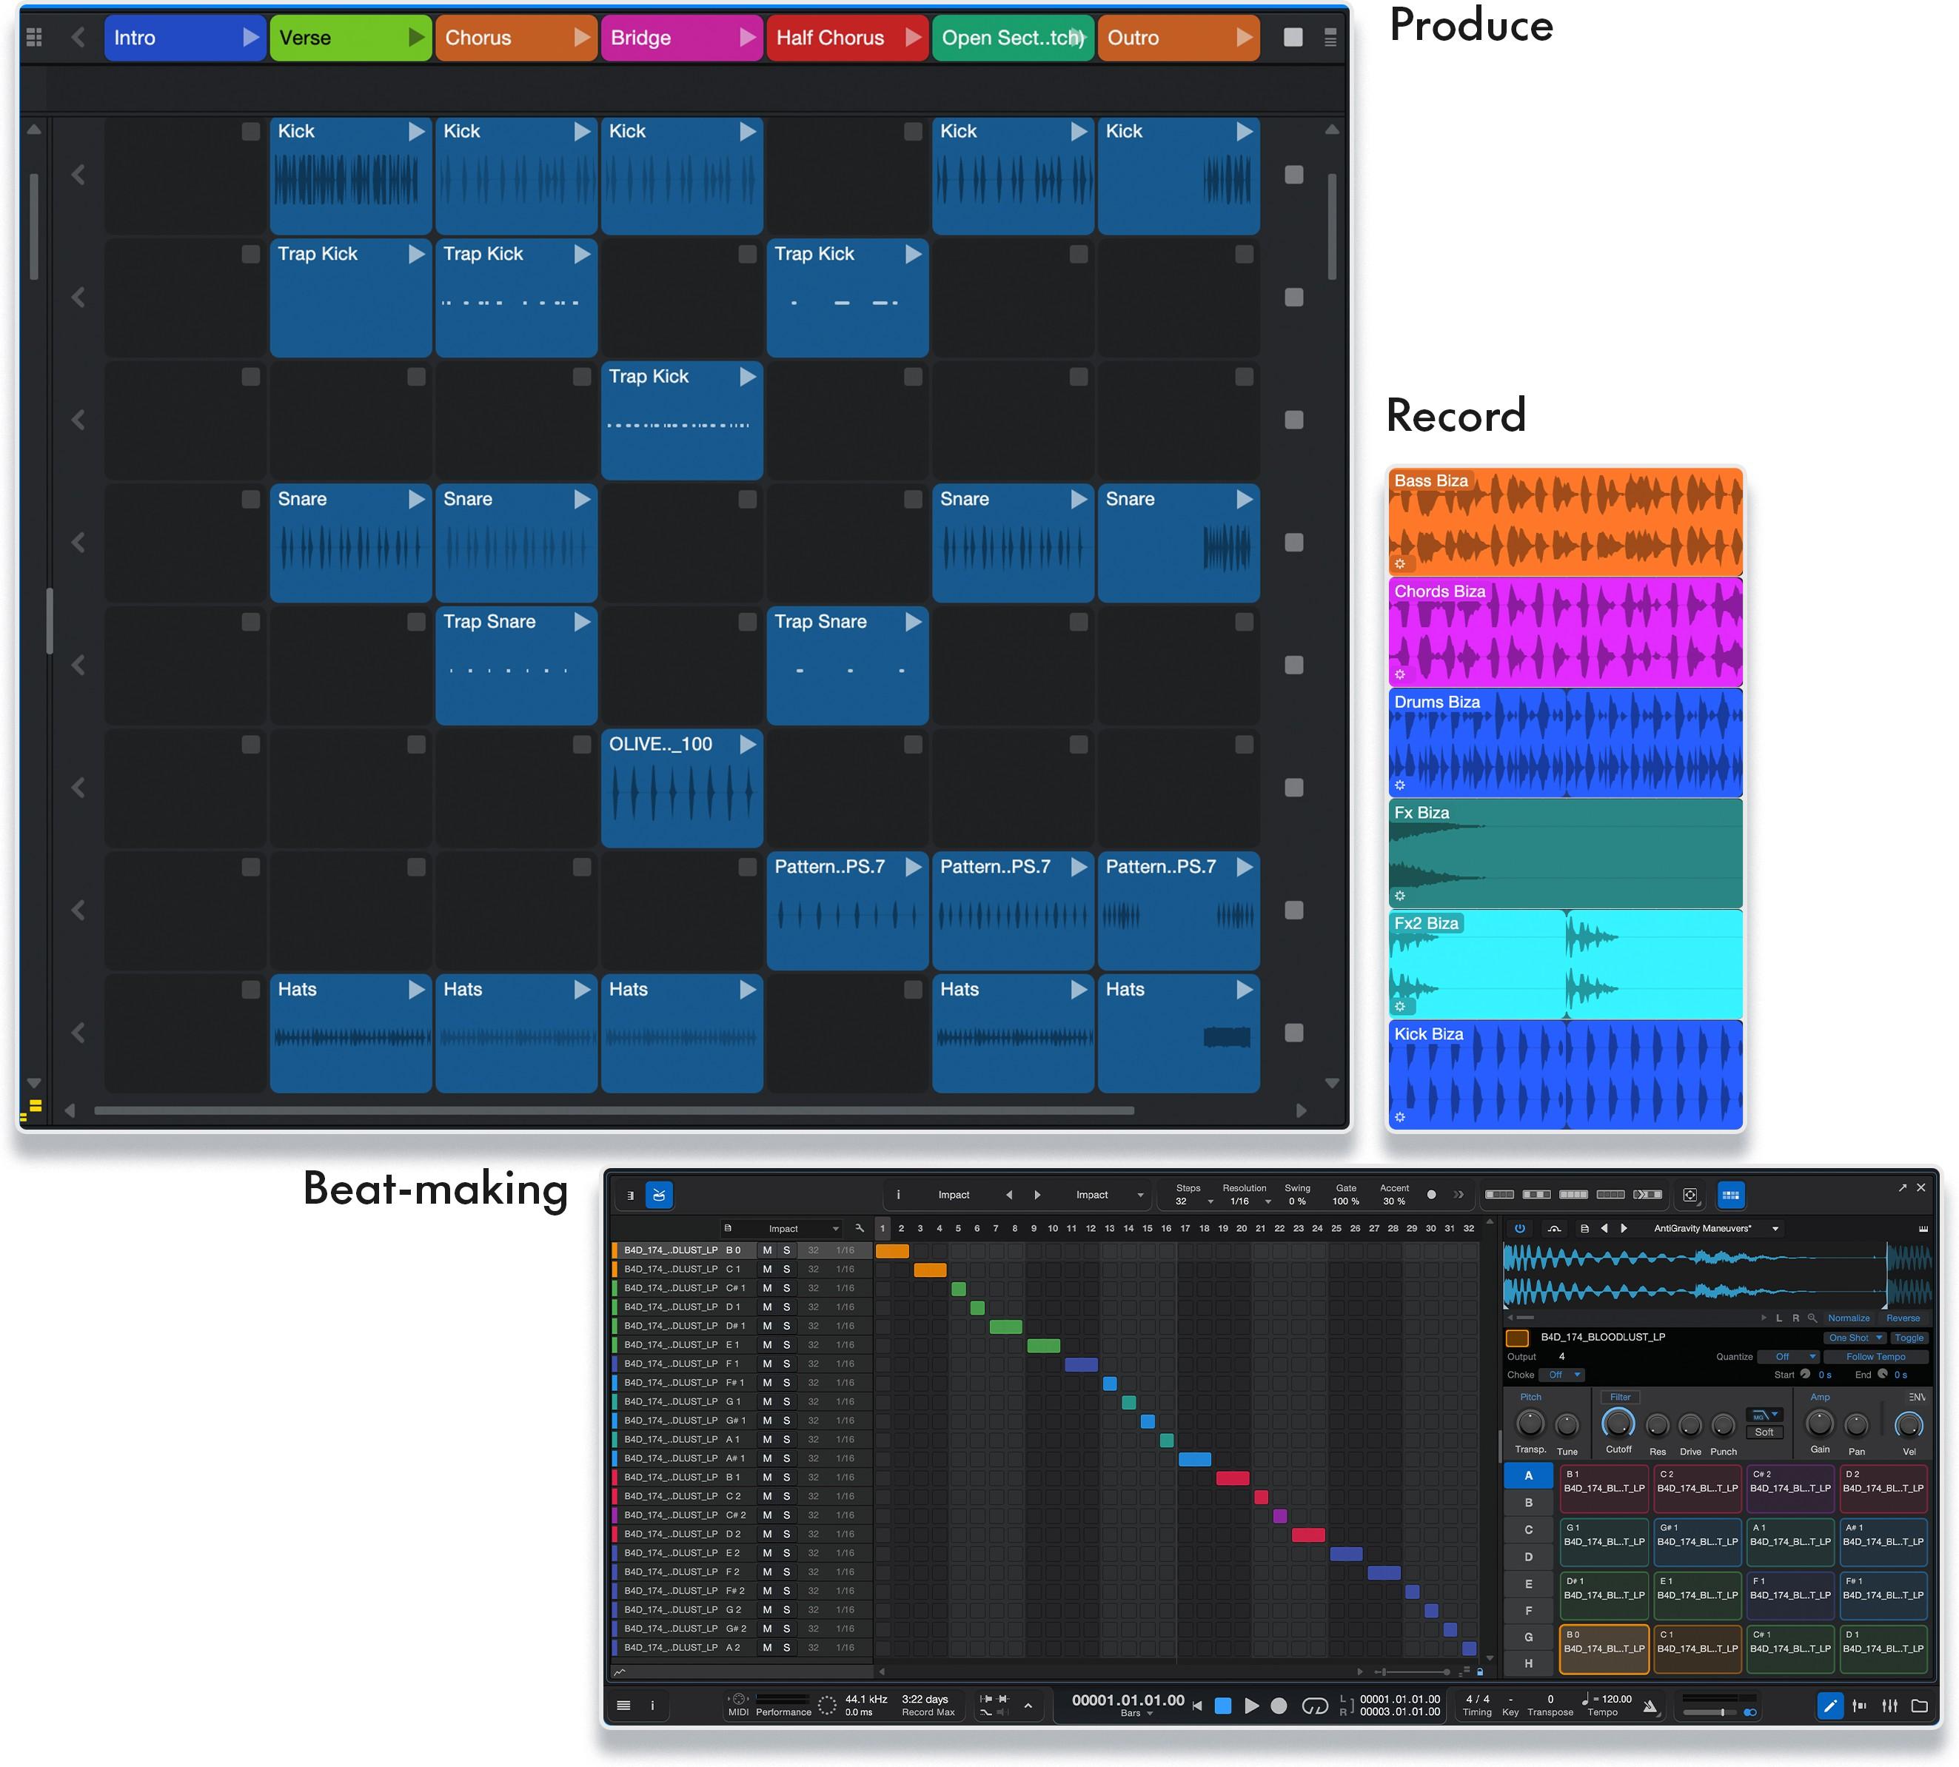1959x1767 pixels.
Task: Click the loop icon in the transport bar
Action: [x=1316, y=1706]
